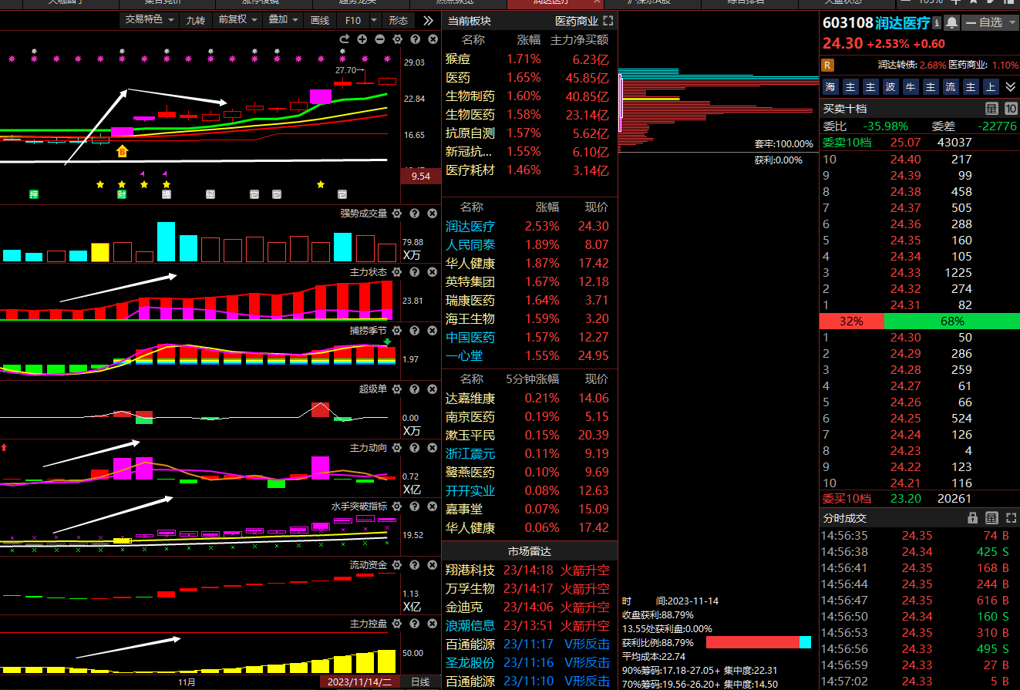The width and height of the screenshot is (1020, 690).
Task: Open help icon for 主力状态 indicator
Action: [414, 272]
